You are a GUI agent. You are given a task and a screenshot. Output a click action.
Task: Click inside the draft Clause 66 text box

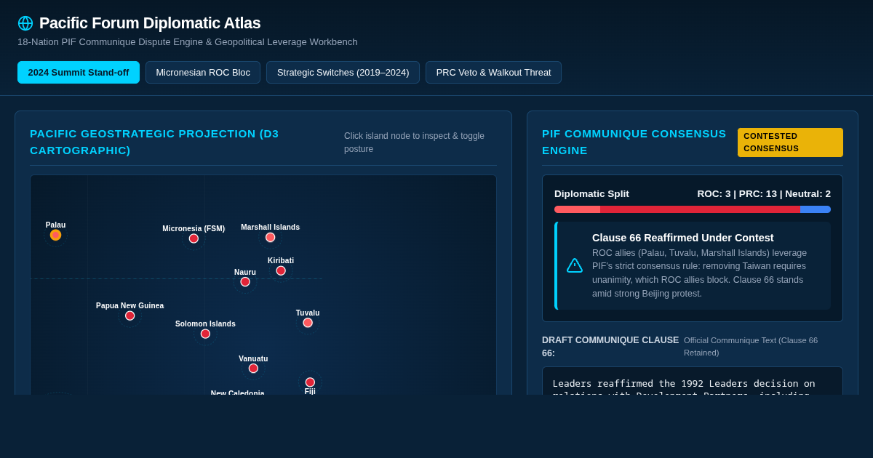pos(693,381)
